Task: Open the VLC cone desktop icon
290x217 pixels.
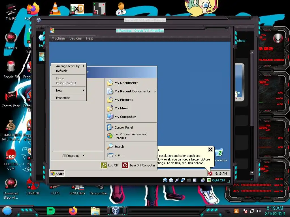Action: (55, 8)
